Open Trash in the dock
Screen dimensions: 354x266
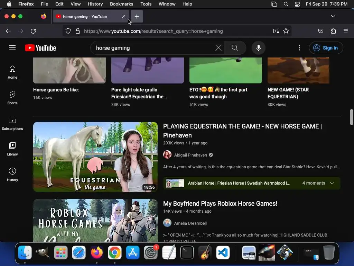point(329,252)
